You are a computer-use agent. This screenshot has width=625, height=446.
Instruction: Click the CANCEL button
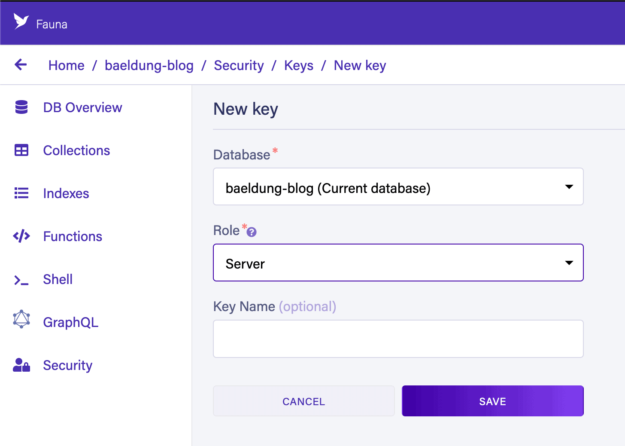point(303,401)
